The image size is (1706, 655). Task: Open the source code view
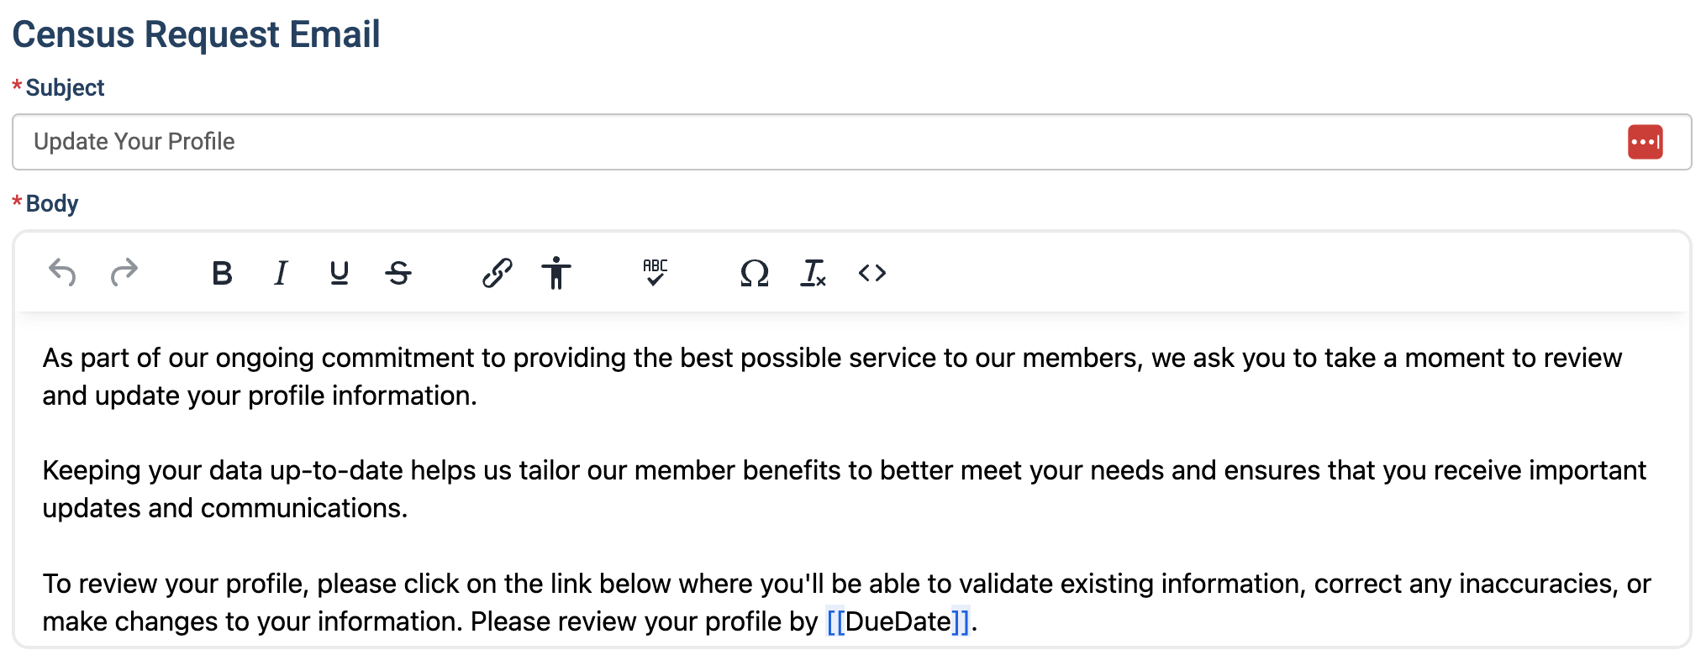pos(872,273)
